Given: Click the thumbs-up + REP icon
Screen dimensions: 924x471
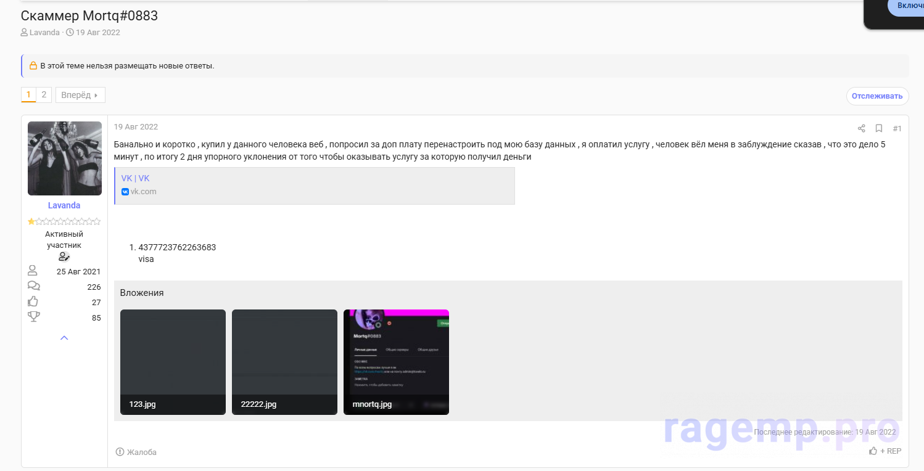Looking at the screenshot, I should coord(873,451).
